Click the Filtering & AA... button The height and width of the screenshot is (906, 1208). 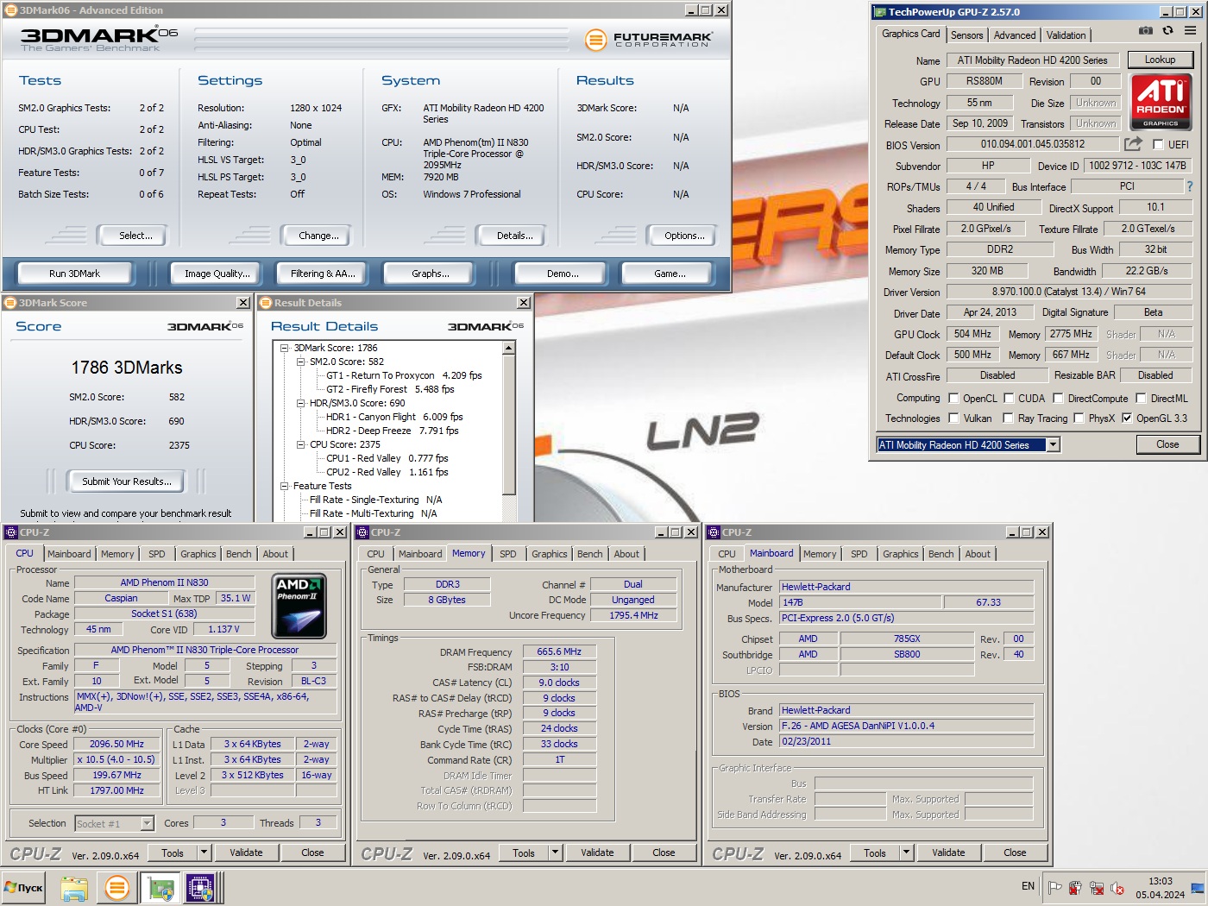tap(323, 274)
